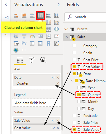This screenshot has height=134, width=106.
Task: Select the Gauge visual
Action: (x=32, y=36)
